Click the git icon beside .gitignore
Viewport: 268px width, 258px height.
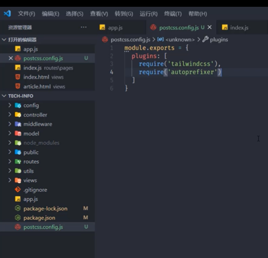pyautogui.click(x=18, y=190)
